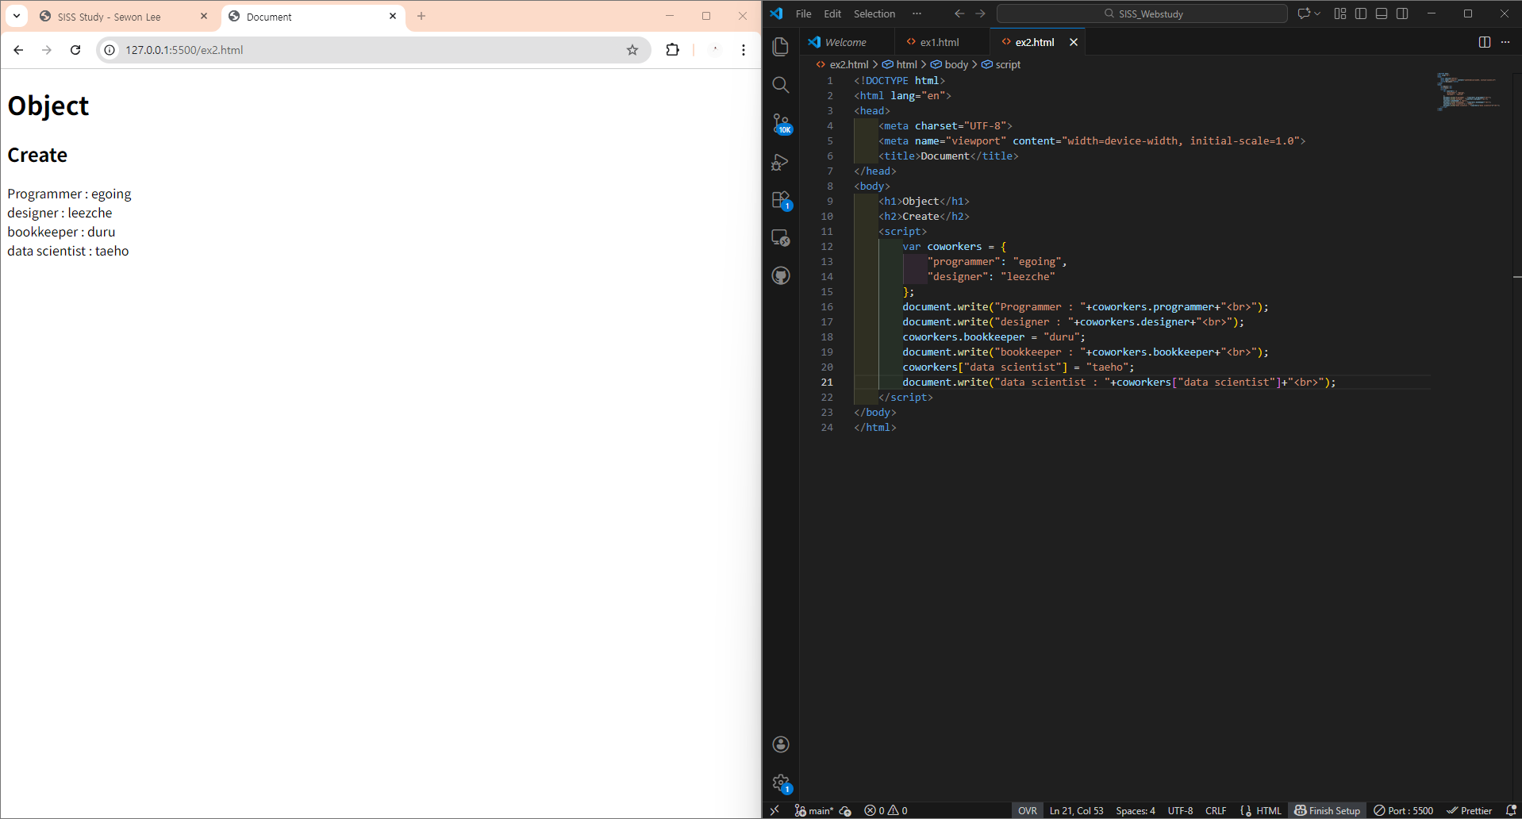Screen dimensions: 1522x819
Task: Expand the Chrome tab search dropdown
Action: (17, 16)
